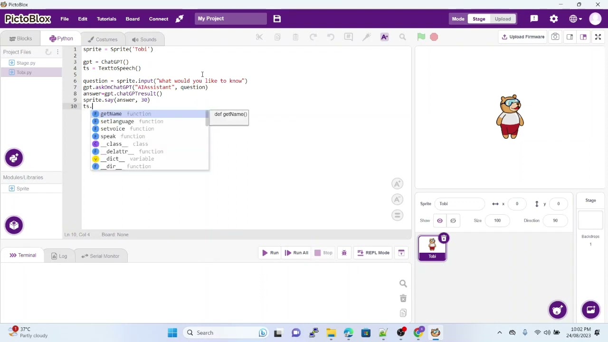This screenshot has width=608, height=342.
Task: Start the program with the green flag
Action: [x=421, y=37]
